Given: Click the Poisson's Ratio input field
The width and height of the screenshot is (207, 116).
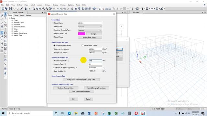Looking at the screenshot, I should (95, 64).
